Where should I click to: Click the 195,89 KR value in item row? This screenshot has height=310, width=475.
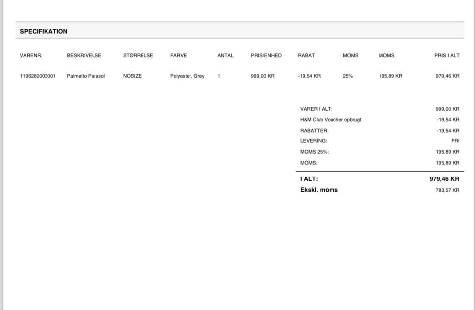point(390,76)
